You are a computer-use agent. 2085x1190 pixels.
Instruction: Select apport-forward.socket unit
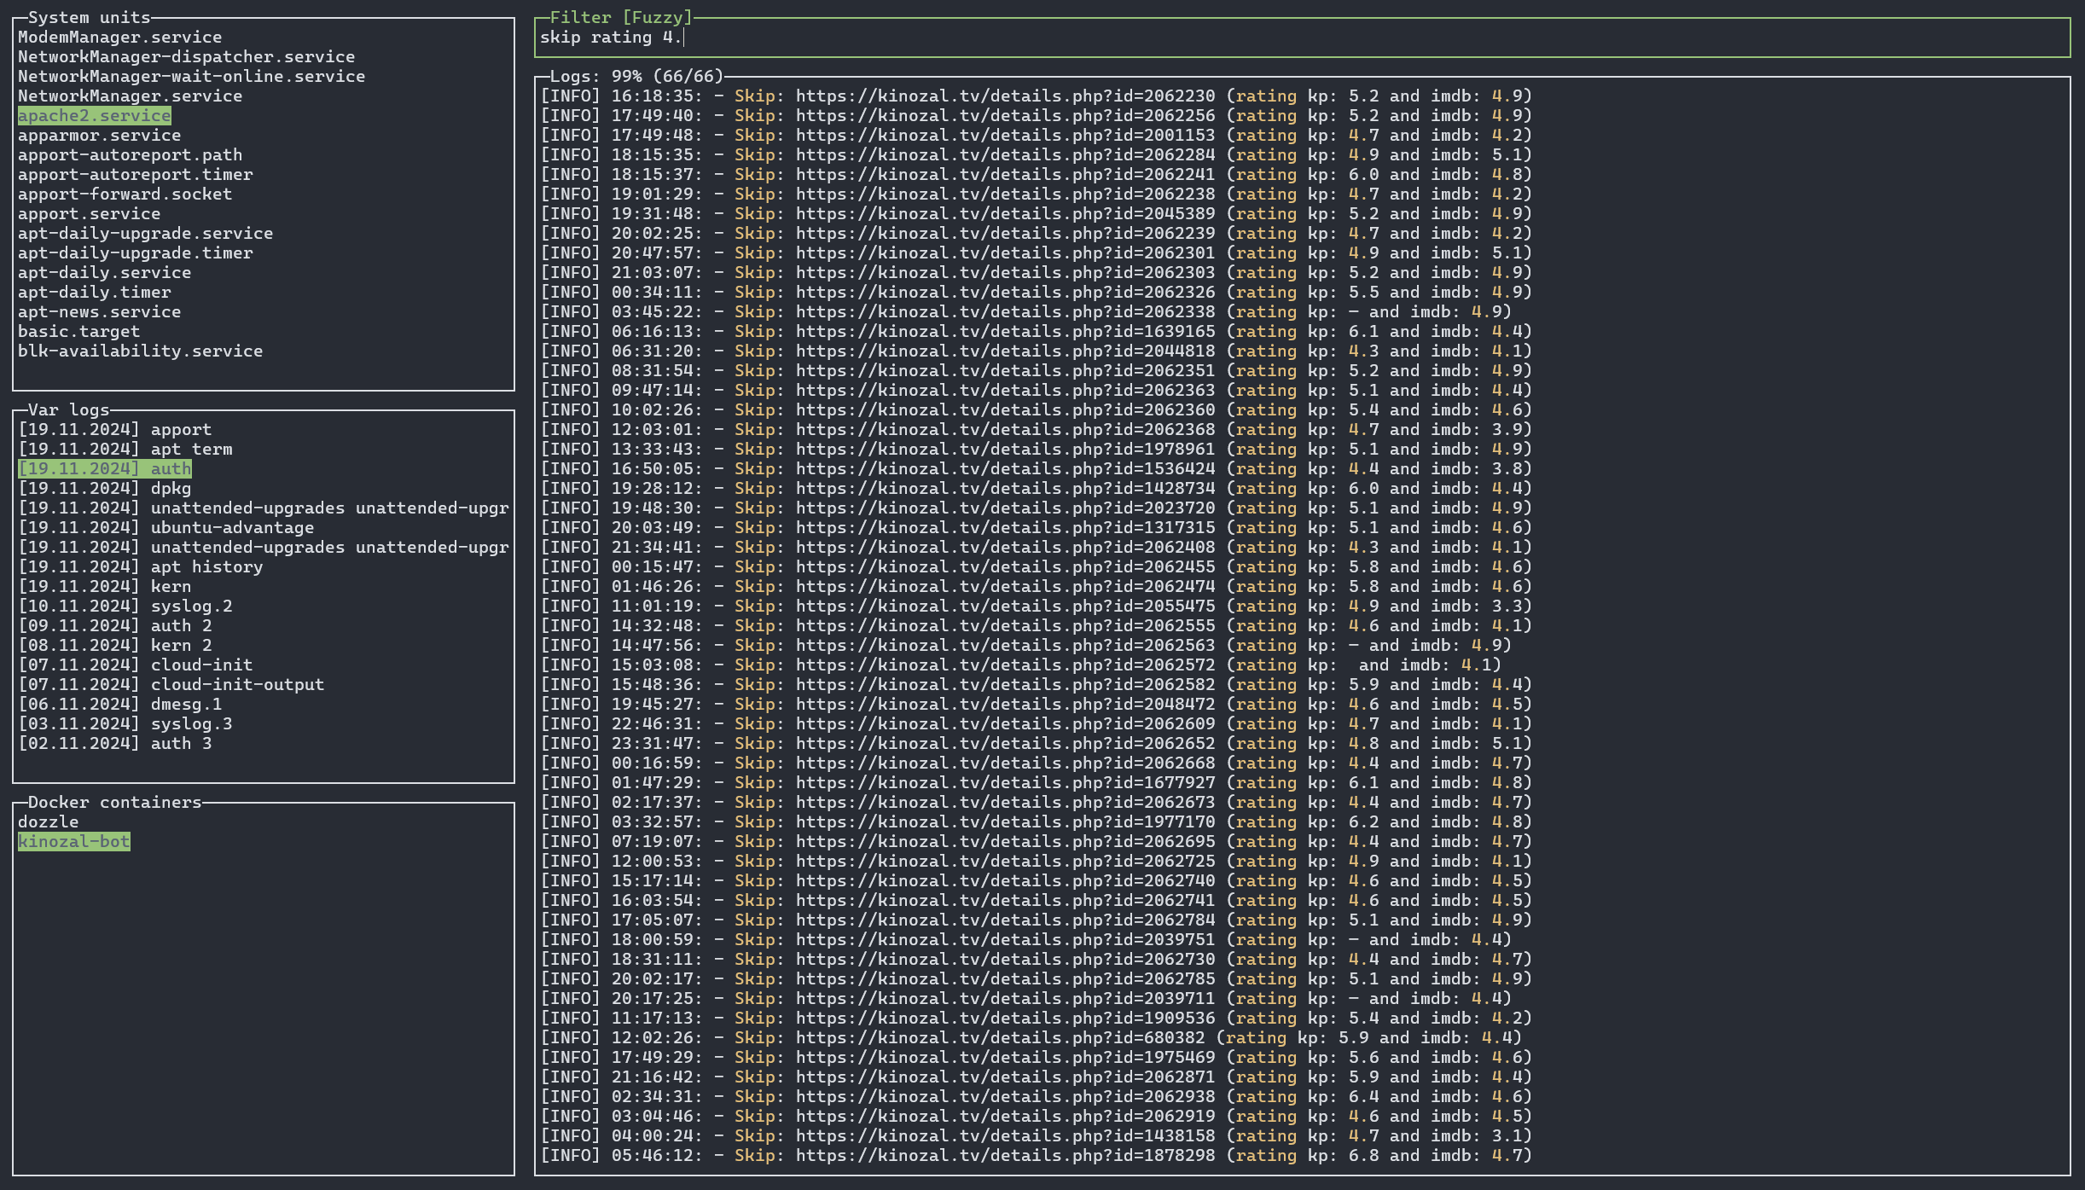click(125, 194)
